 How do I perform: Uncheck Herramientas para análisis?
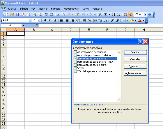(x=75, y=58)
